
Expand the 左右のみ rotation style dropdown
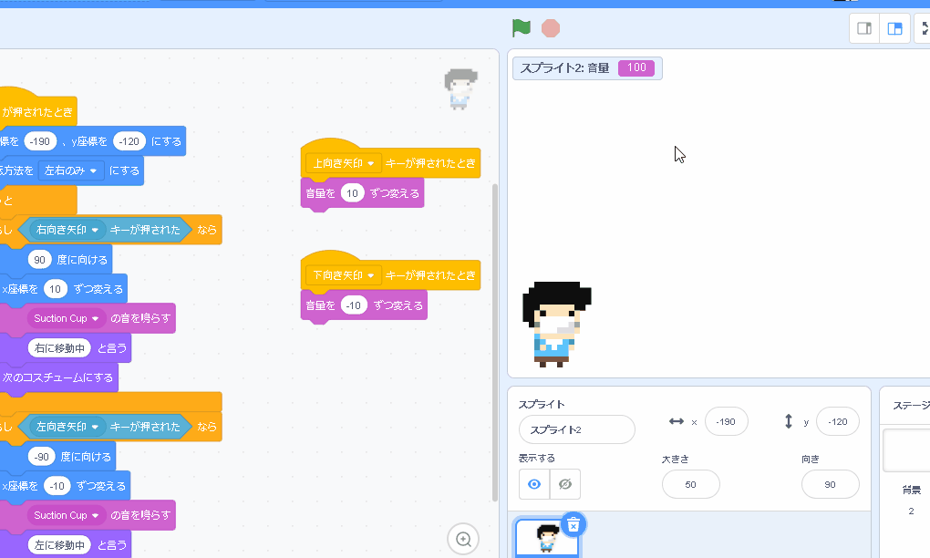[96, 170]
